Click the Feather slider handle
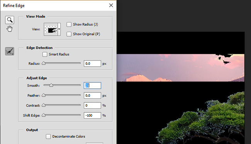Screen dimensions: 251x144 (44, 95)
